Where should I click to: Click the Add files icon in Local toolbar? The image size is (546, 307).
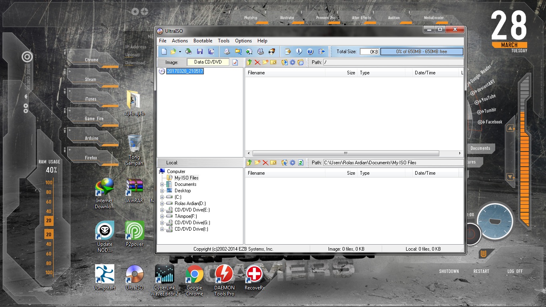pos(285,163)
